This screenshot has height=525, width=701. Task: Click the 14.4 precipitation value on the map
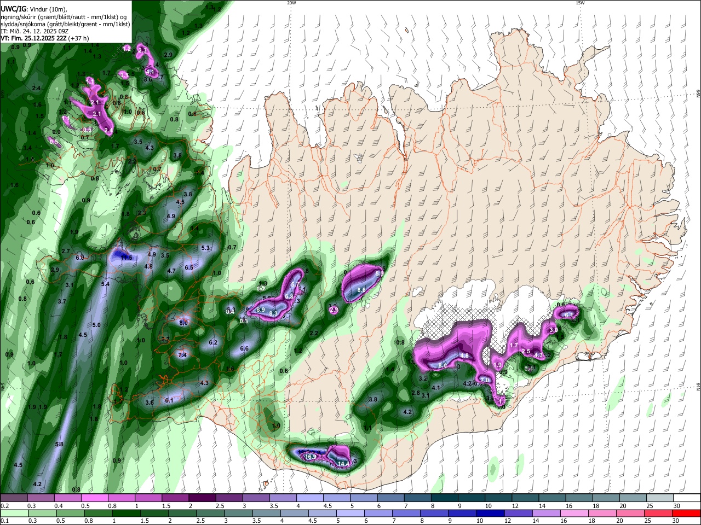pyautogui.click(x=343, y=464)
